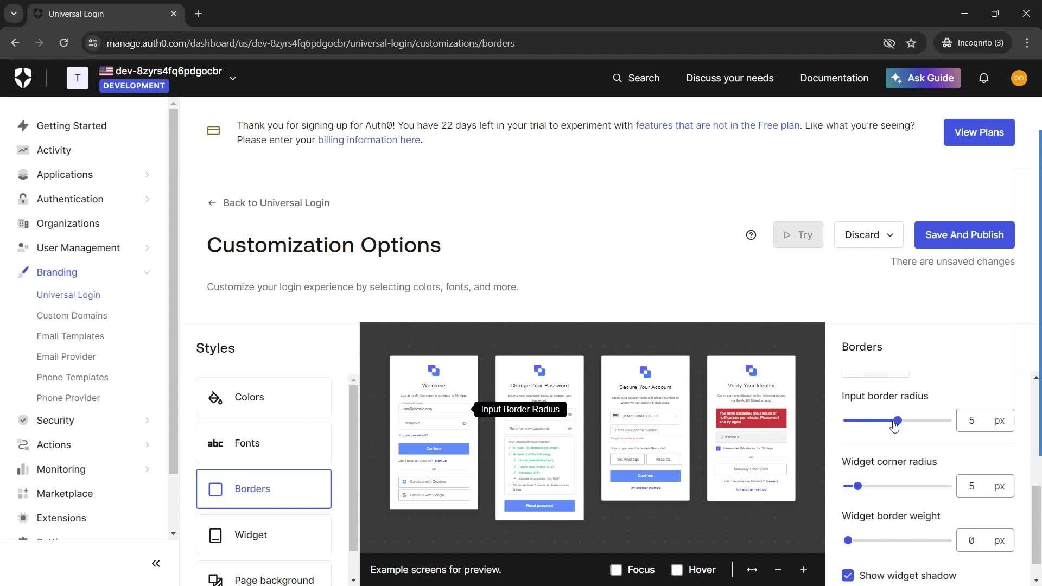Click the tenant T avatar tile
This screenshot has height=586, width=1042.
pos(78,78)
